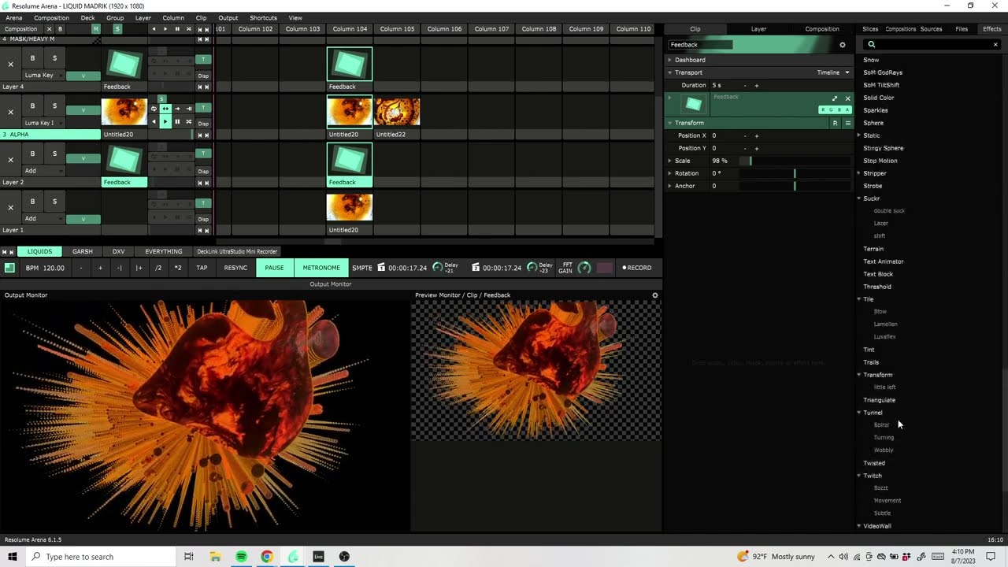Switch to the Sources tab
Viewport: 1008px width, 567px height.
click(931, 29)
